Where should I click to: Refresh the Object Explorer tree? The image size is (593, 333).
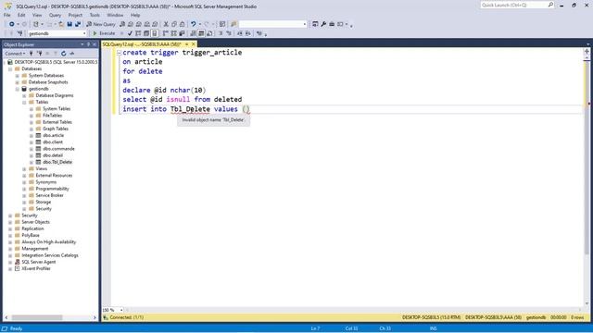pos(64,54)
